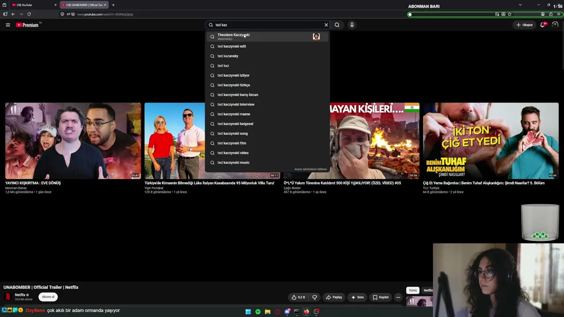Open the Italian villa tour video title

(x=209, y=183)
